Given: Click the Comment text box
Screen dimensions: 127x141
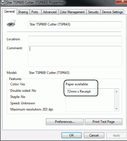Looking at the screenshot, I should [75, 56].
